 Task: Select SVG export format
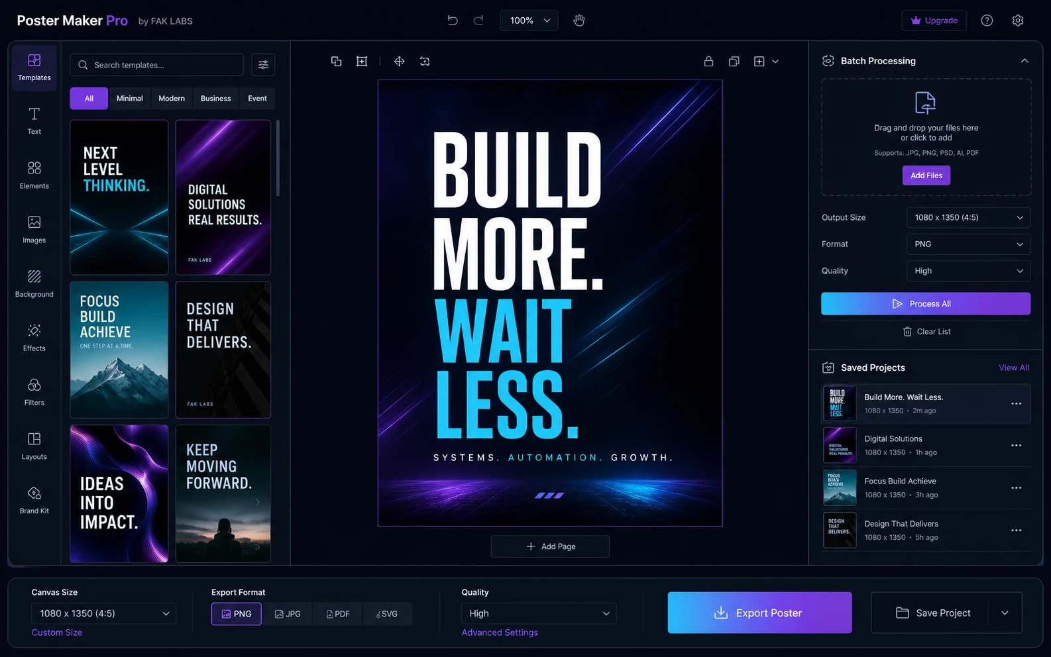[x=387, y=614]
